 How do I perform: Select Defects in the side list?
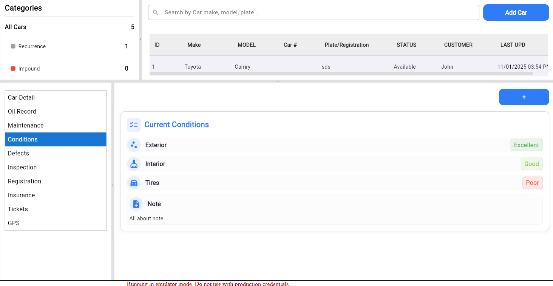[19, 153]
